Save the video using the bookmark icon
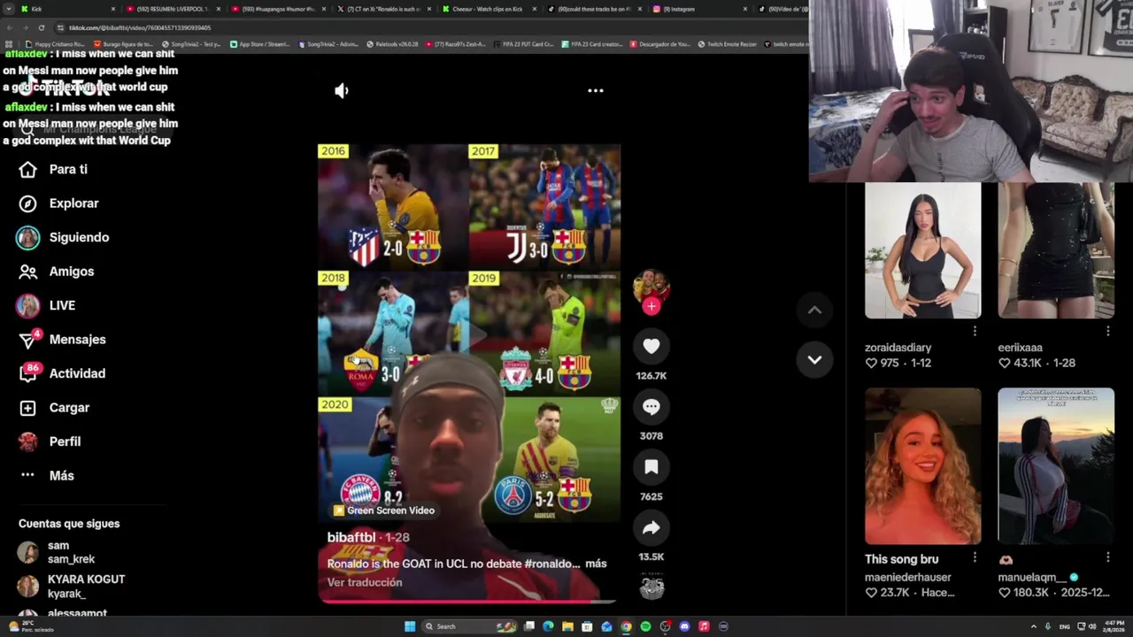This screenshot has width=1133, height=637. (651, 467)
